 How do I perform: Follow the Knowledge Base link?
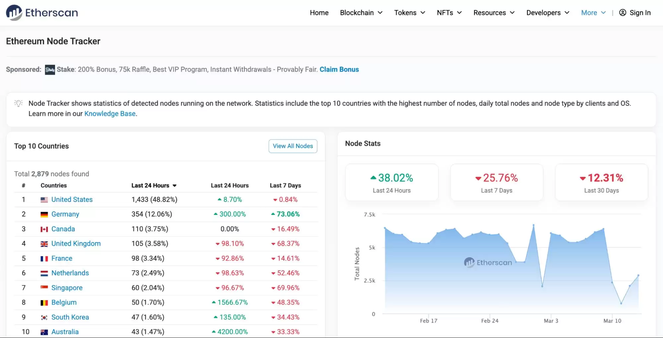110,114
